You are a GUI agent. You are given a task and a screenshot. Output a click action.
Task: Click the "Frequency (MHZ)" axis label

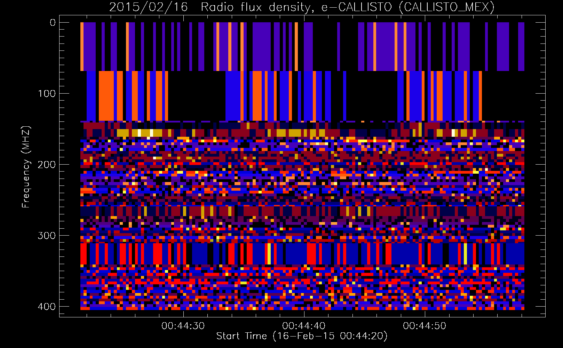(26, 166)
